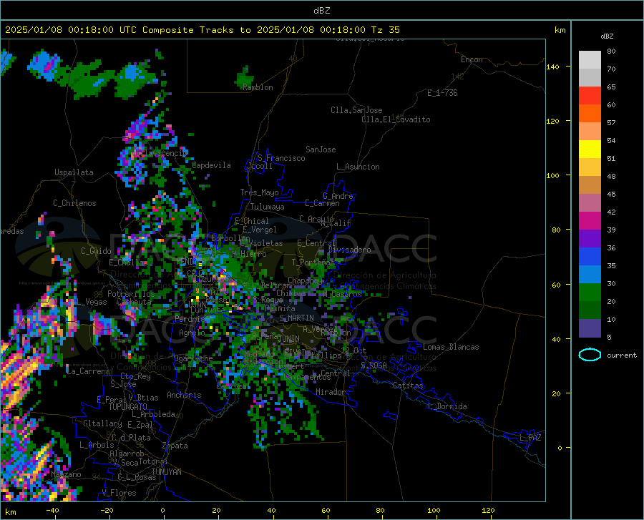Click the V_Flores map label
Viewport: 644px width, 520px height.
click(119, 493)
